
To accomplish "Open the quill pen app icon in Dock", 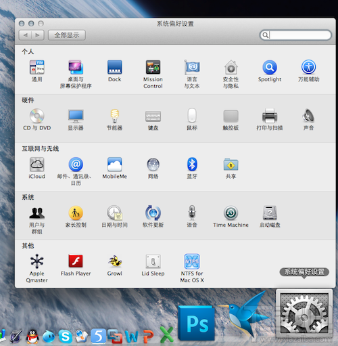I will (x=16, y=337).
